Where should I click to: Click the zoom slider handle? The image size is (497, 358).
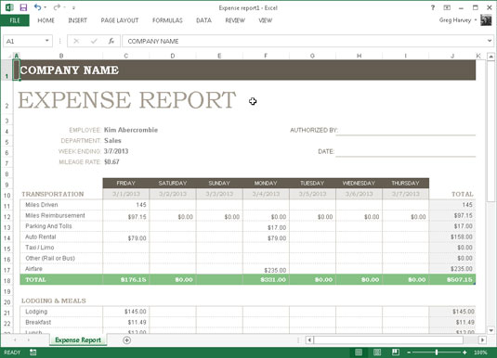437,352
